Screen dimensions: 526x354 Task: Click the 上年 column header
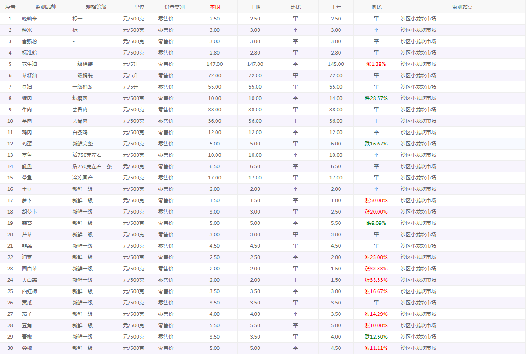(336, 7)
